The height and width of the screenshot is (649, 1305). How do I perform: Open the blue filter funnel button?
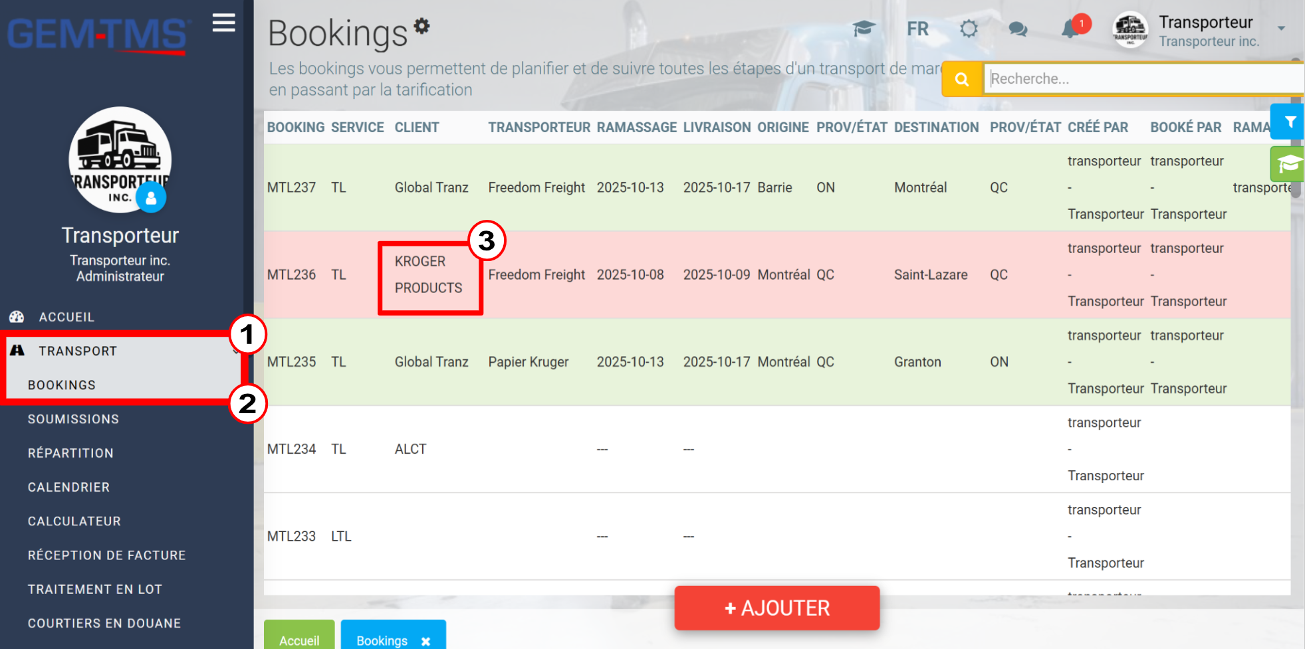click(1289, 122)
